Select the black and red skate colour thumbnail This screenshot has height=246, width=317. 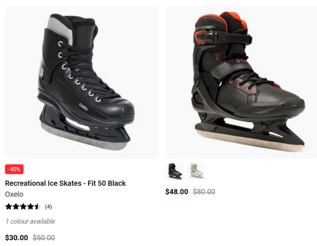175,171
